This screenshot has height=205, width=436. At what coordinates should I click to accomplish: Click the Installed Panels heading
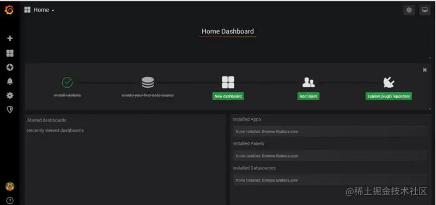249,143
